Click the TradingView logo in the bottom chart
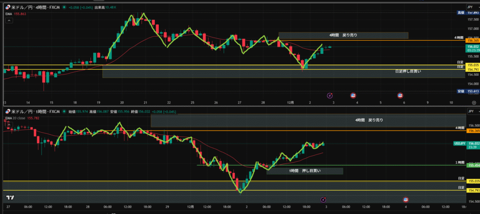 coord(9,198)
